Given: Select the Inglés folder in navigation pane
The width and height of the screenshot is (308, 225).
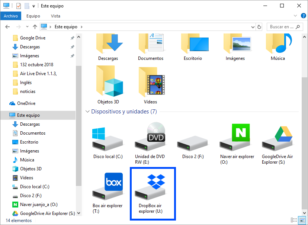Looking at the screenshot, I should pyautogui.click(x=26, y=83).
